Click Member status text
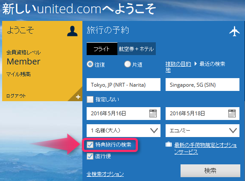Image resolution: width=245 pixels, height=181 pixels. point(23,61)
